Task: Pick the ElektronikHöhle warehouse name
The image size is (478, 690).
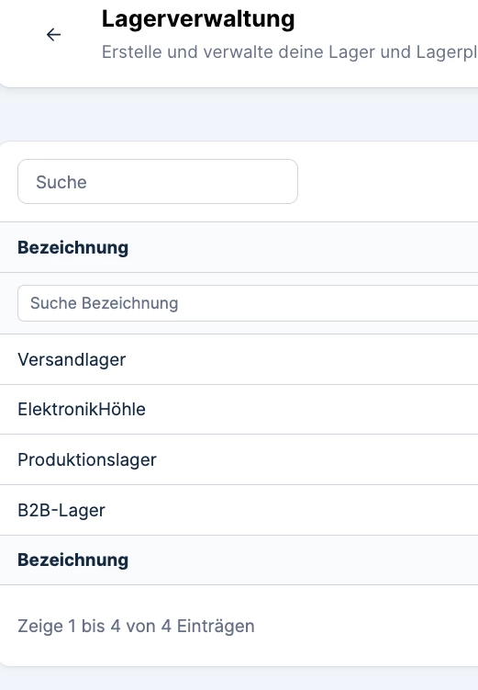Action: (x=82, y=409)
